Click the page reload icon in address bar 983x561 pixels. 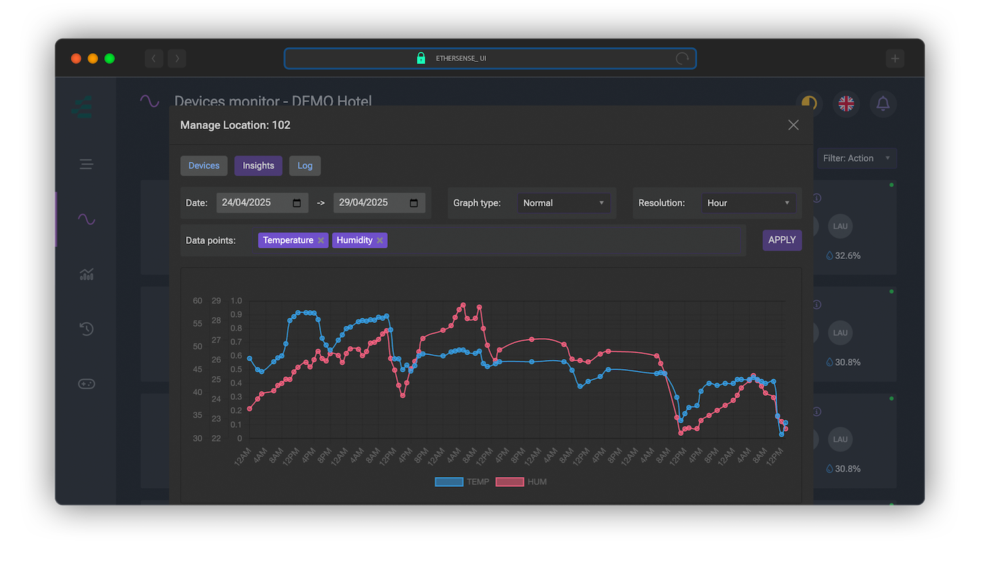point(682,58)
